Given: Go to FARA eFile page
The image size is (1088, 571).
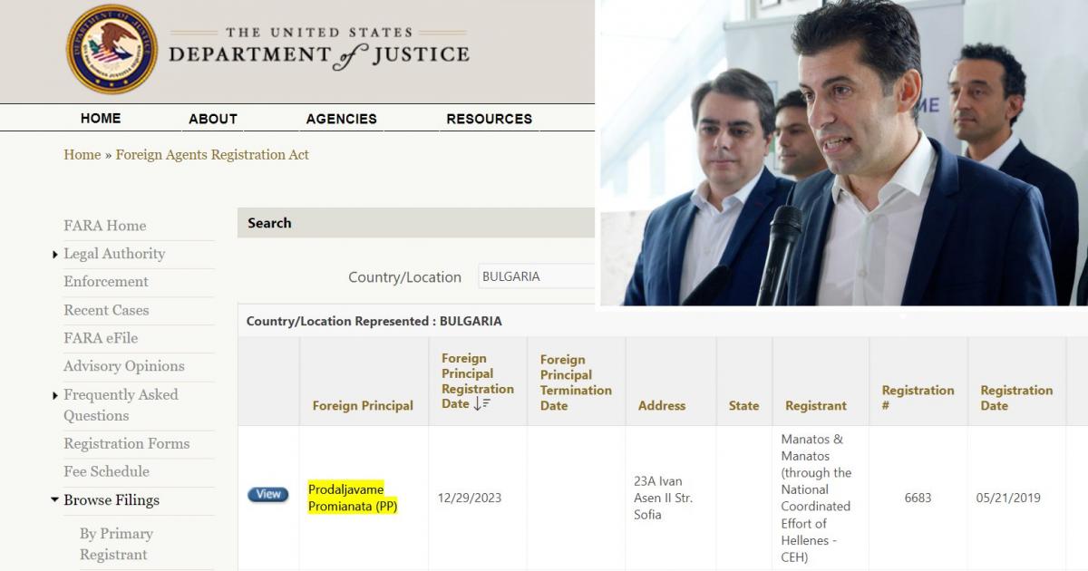Looking at the screenshot, I should [101, 338].
